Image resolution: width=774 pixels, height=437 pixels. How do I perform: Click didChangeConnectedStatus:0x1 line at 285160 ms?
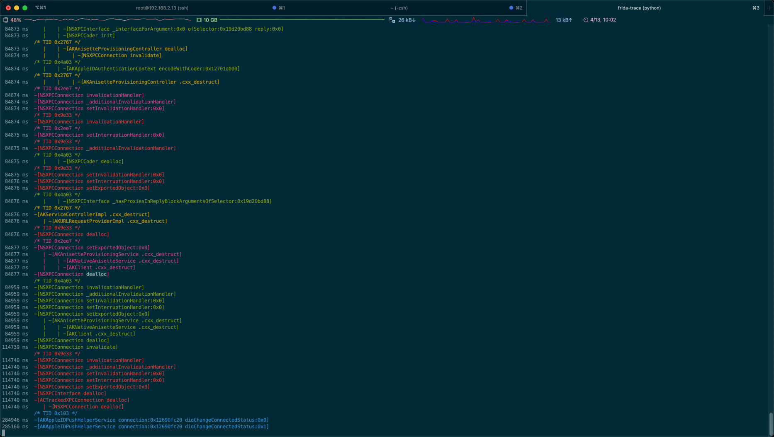[151, 427]
